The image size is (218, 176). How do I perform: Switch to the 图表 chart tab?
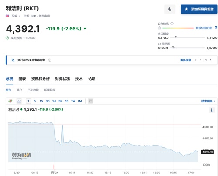pos(22,79)
